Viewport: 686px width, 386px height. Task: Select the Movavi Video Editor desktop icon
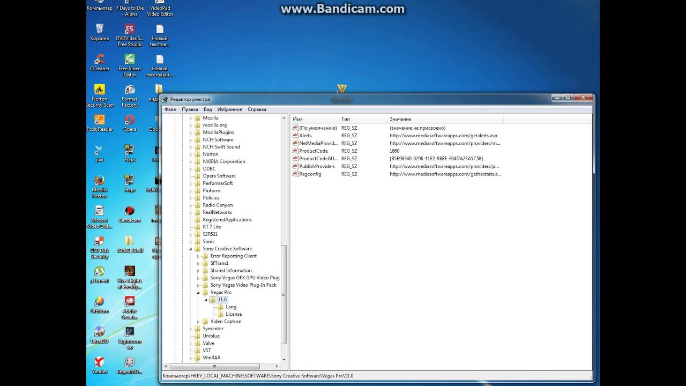(x=99, y=217)
